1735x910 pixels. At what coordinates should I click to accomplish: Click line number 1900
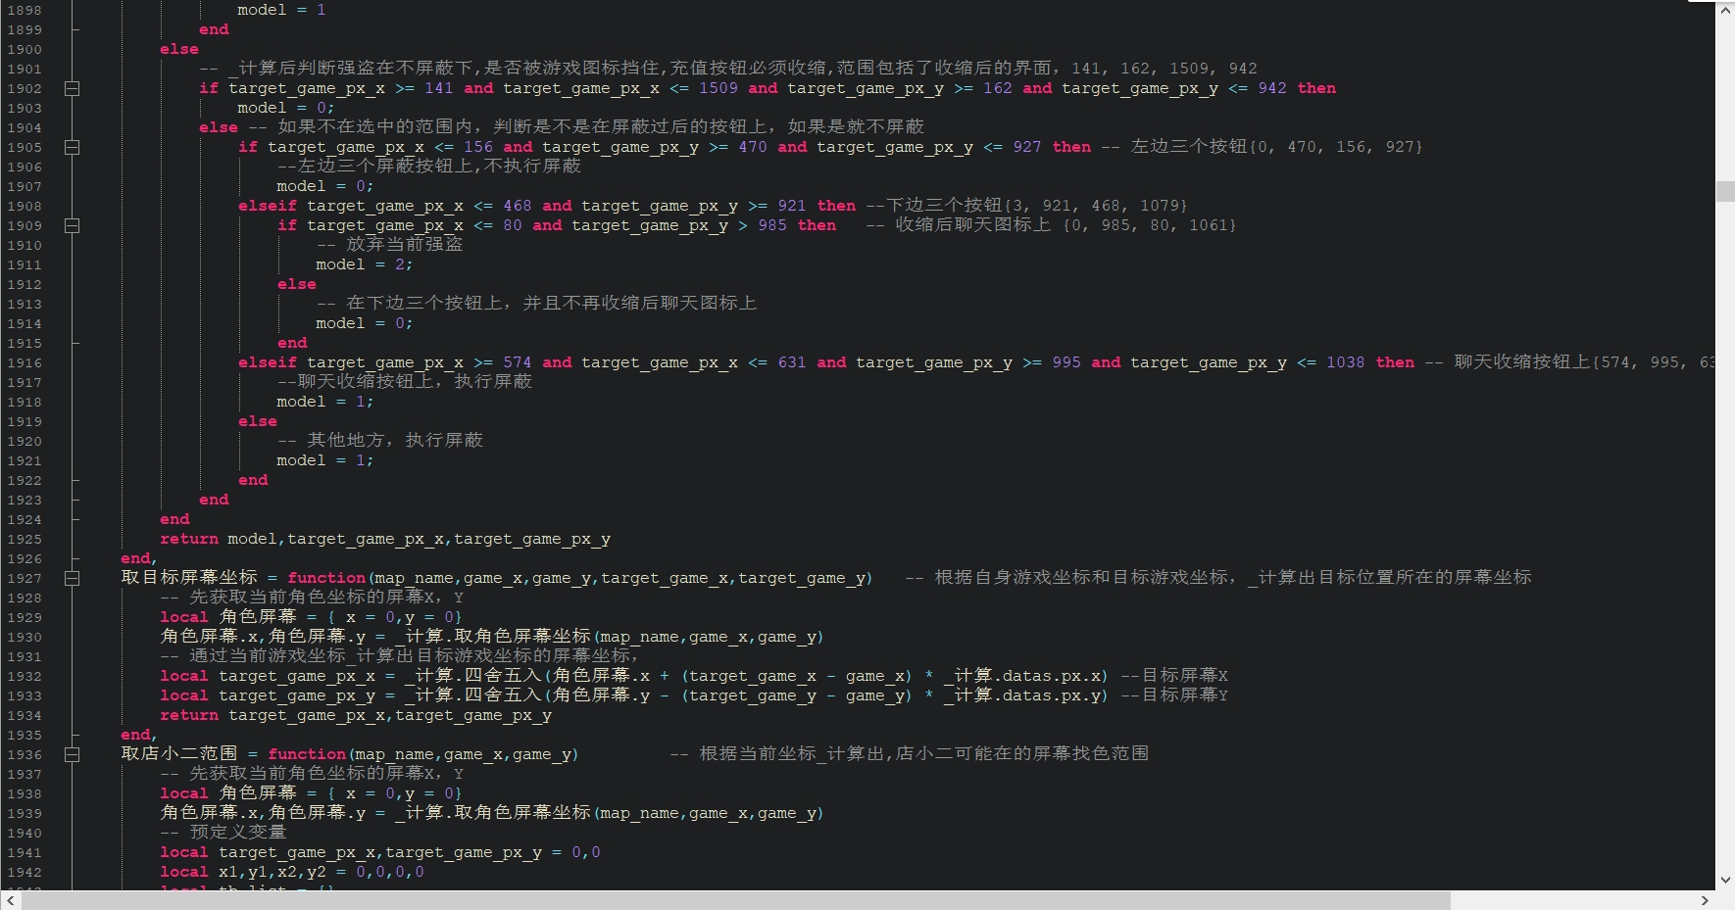click(x=25, y=49)
